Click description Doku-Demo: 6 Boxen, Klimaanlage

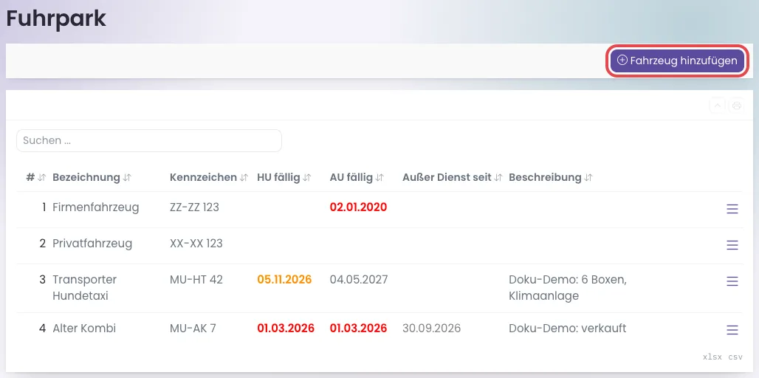[x=568, y=288]
